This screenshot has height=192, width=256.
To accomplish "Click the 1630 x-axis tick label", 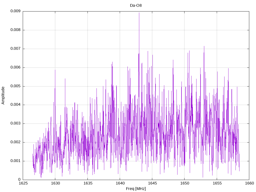I will pyautogui.click(x=55, y=183).
